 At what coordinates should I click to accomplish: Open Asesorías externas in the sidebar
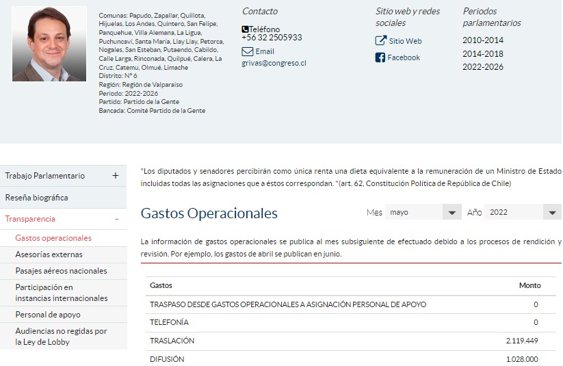pyautogui.click(x=49, y=254)
